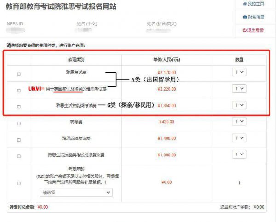This screenshot has height=222, width=276.
Task: Click the 雅思生活技能类考试成绩复议费 label text
Action: point(76,155)
